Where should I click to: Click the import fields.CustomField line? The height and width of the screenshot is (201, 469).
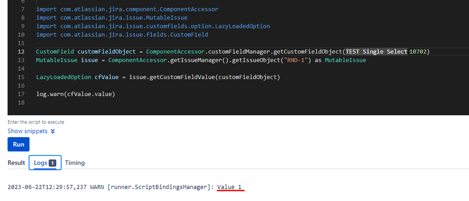[x=122, y=35]
